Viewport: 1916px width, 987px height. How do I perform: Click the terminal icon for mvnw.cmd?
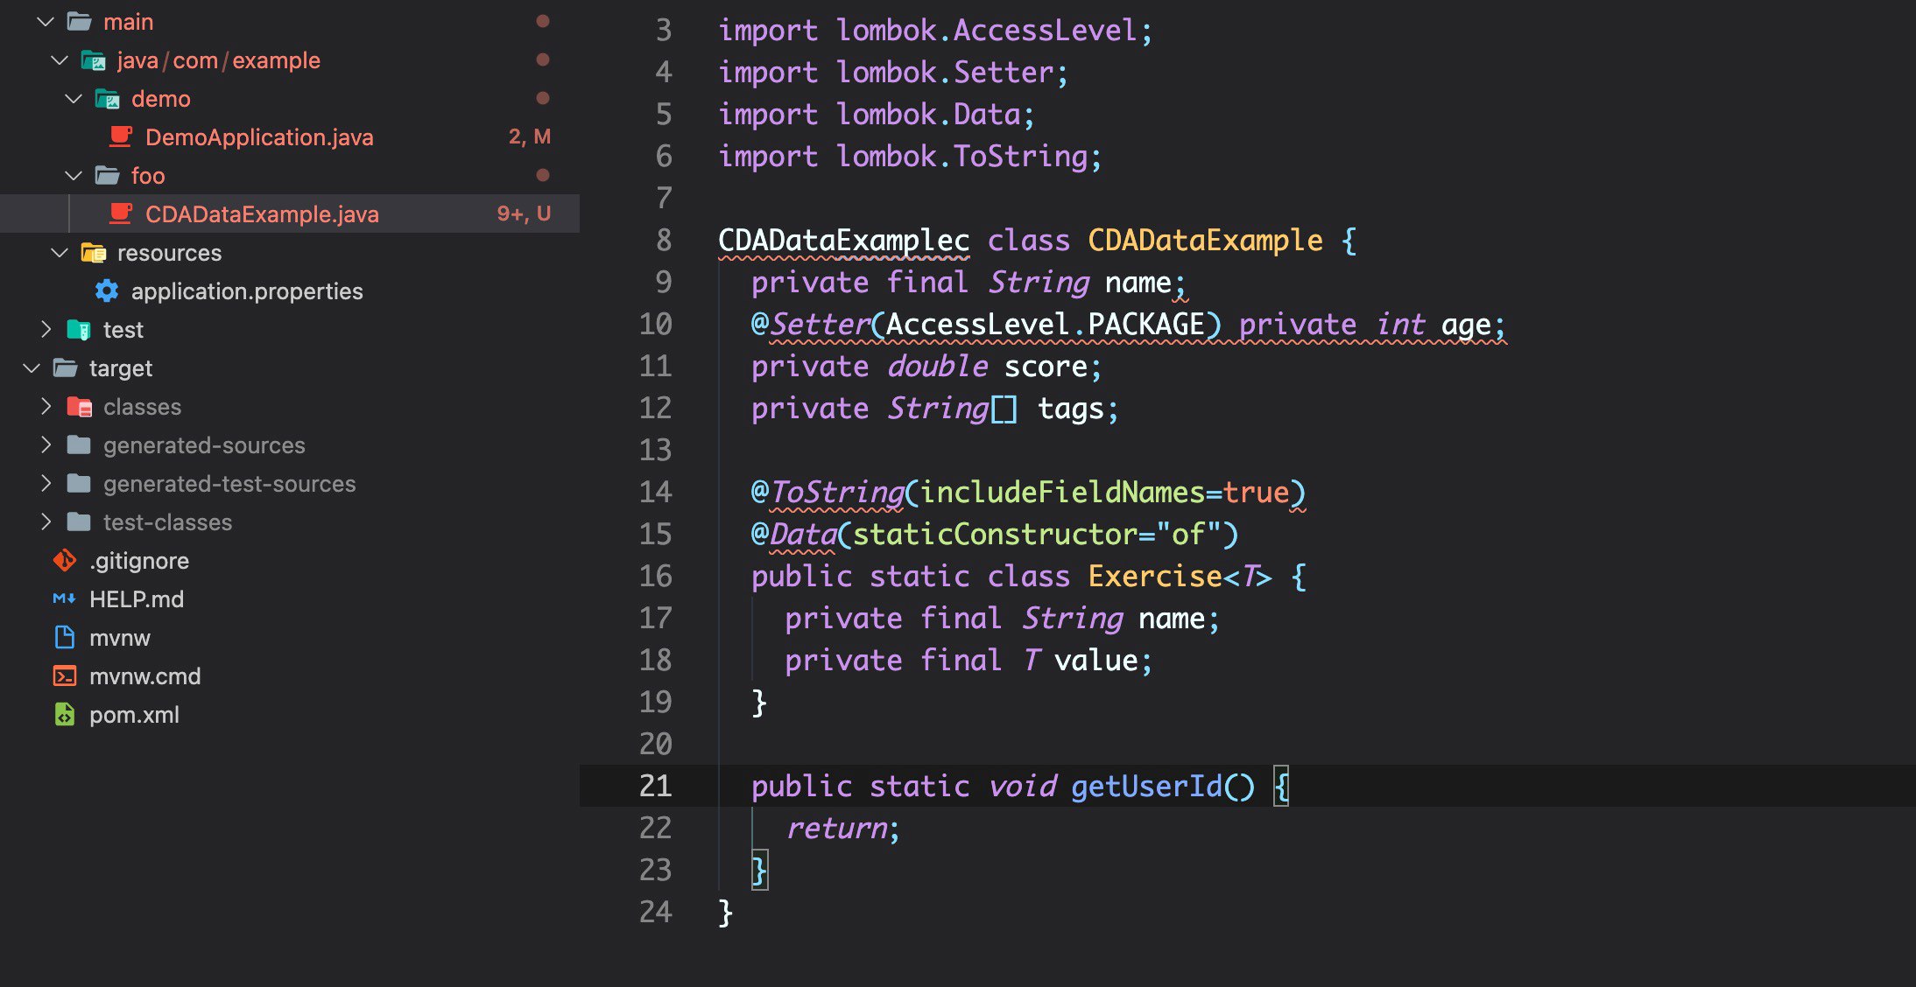coord(65,675)
